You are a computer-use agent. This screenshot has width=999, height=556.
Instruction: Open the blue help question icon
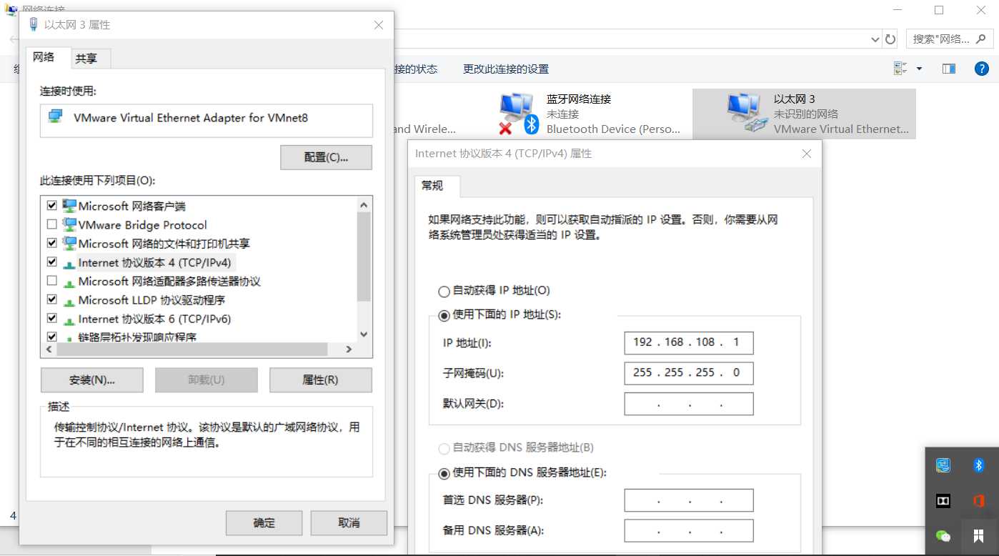pyautogui.click(x=982, y=69)
